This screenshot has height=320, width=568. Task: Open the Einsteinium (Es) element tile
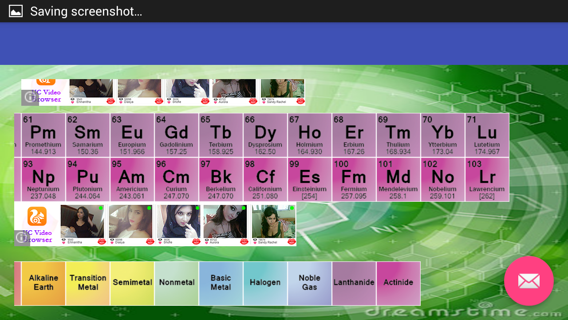point(310,180)
